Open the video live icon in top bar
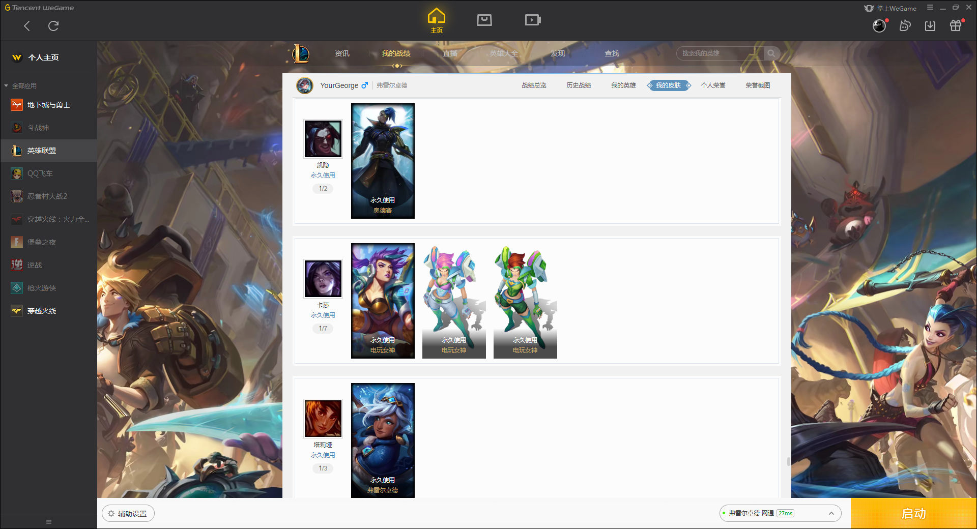Screen dimensions: 977x529 pyautogui.click(x=533, y=20)
